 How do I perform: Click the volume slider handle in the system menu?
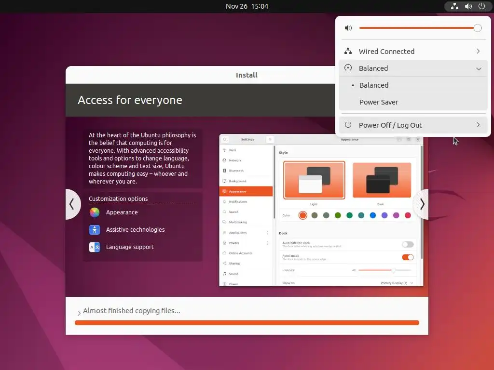pos(478,28)
